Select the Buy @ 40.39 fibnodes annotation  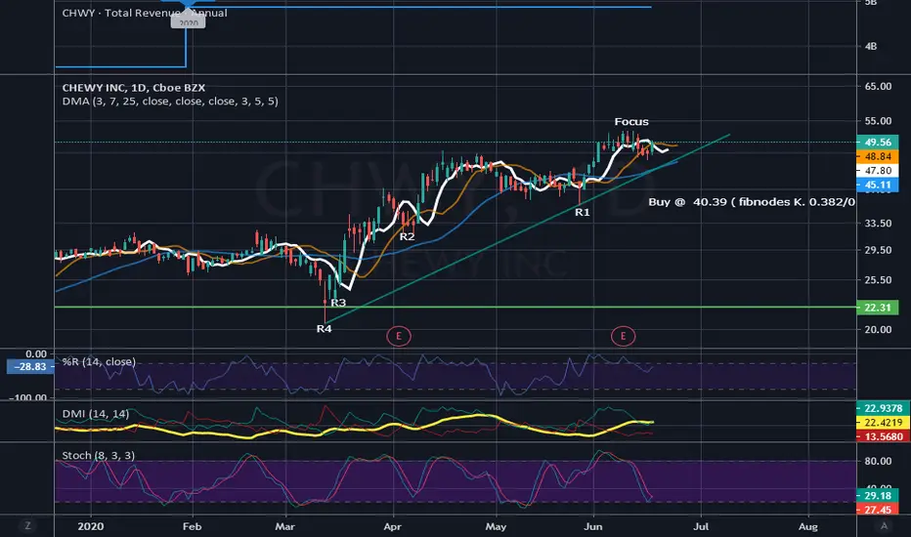752,201
